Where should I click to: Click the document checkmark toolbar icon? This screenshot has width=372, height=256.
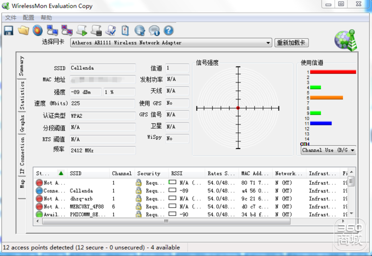pos(111,31)
